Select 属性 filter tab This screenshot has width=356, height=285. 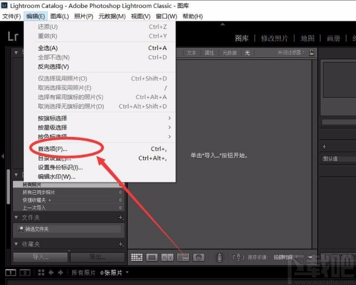pos(209,53)
